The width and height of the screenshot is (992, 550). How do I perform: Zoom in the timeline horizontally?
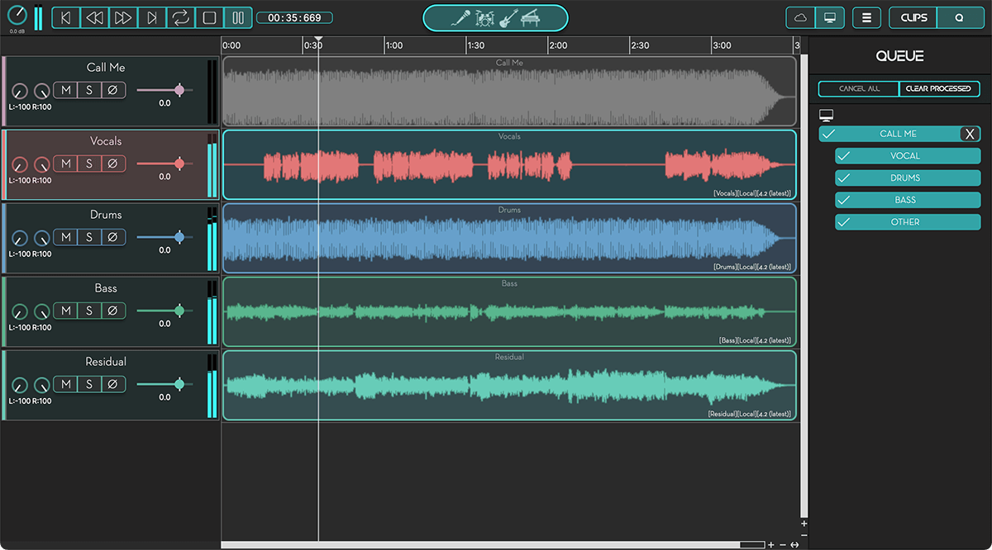tap(771, 545)
